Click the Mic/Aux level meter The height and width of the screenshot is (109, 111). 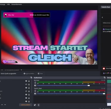tap(71, 82)
